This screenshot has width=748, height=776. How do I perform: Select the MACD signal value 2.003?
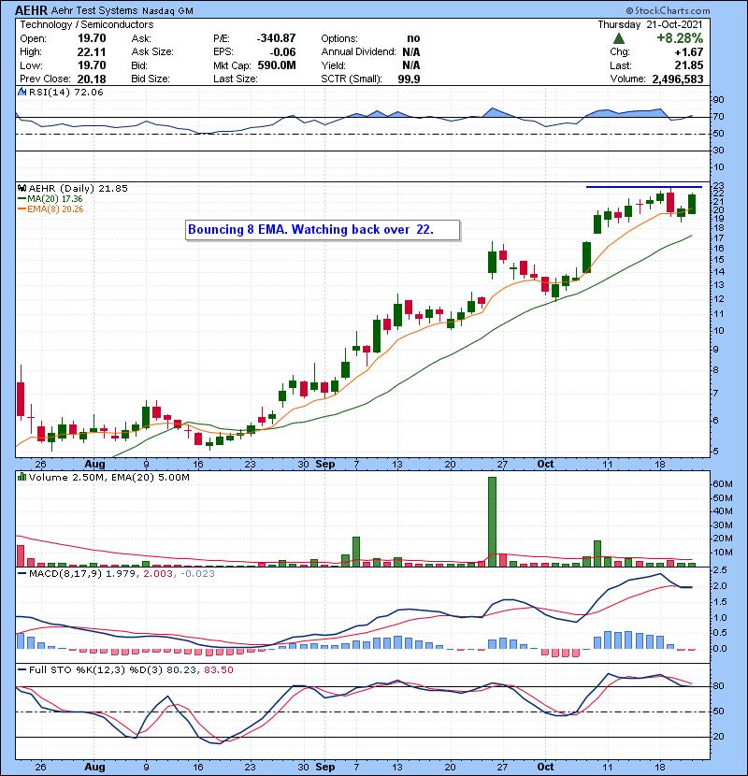coord(158,574)
